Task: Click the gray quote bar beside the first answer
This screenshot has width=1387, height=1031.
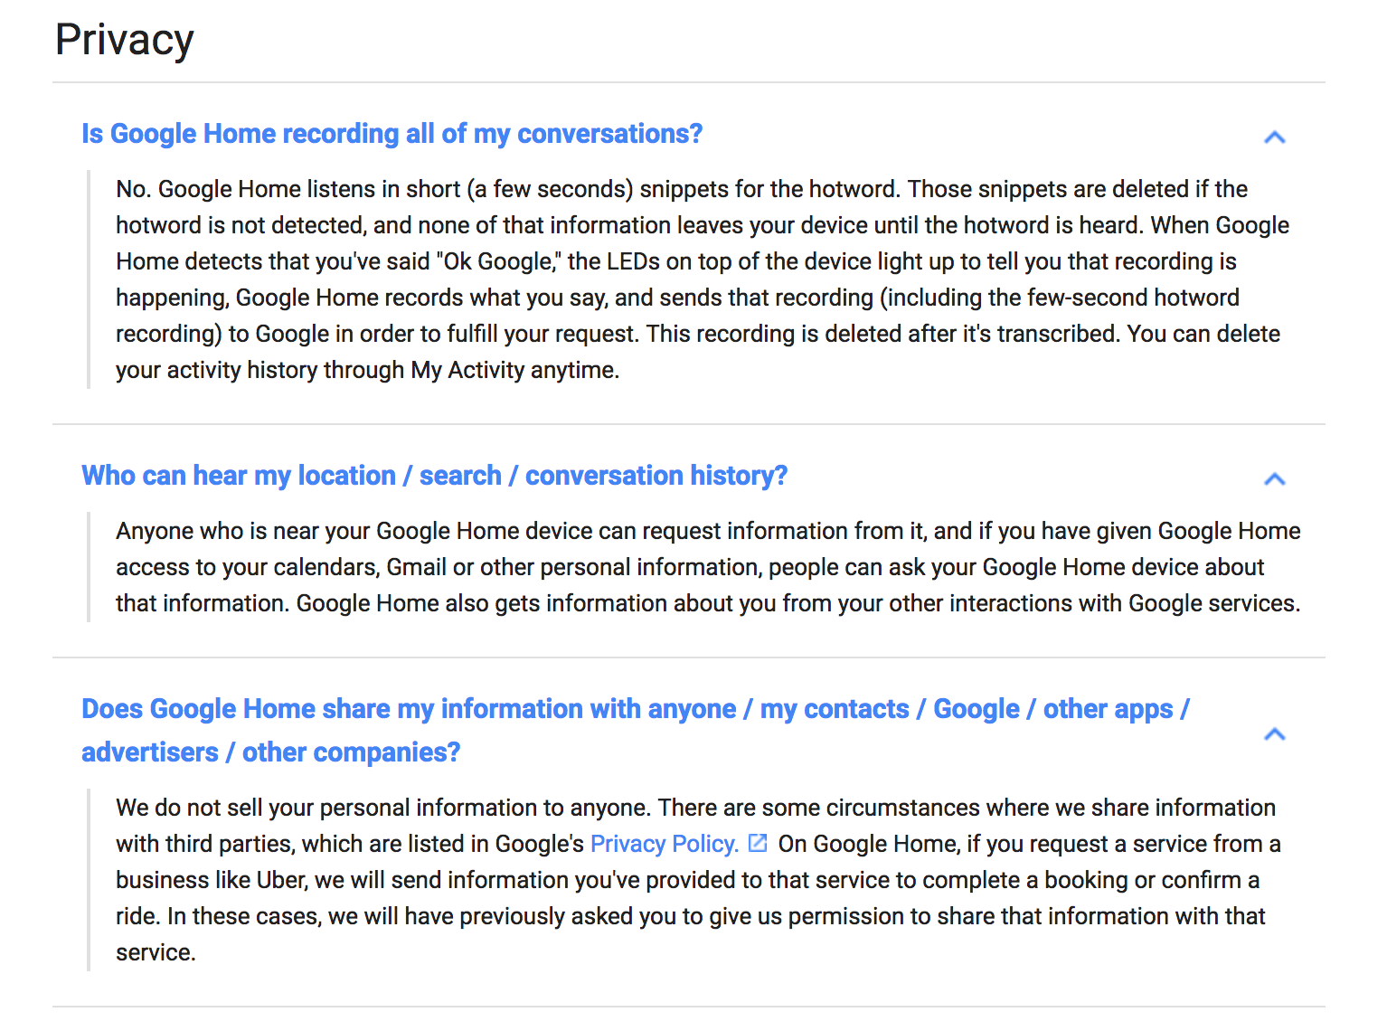Action: coord(89,279)
